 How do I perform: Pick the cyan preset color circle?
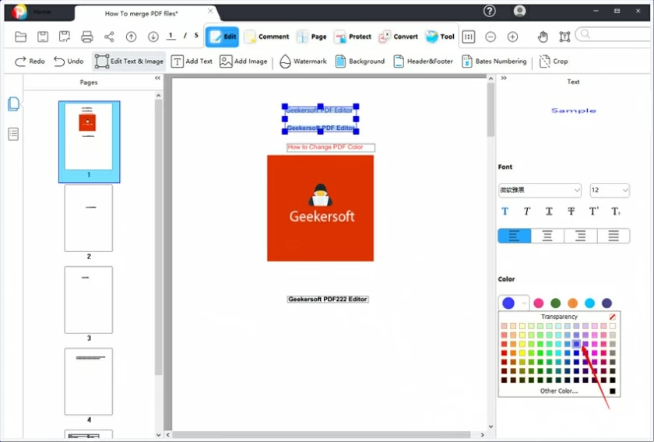coord(590,303)
